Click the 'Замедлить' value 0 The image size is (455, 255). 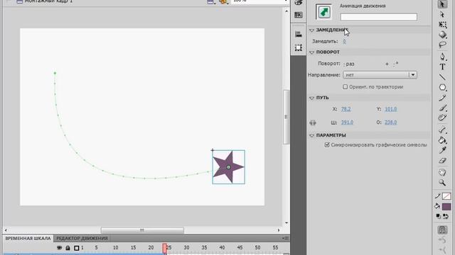344,41
